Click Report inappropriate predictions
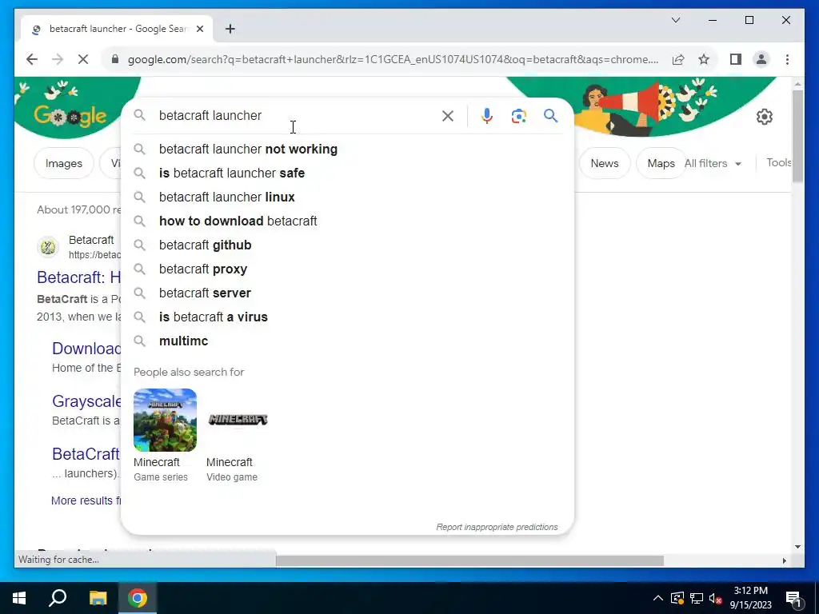This screenshot has height=614, width=819. click(x=497, y=528)
